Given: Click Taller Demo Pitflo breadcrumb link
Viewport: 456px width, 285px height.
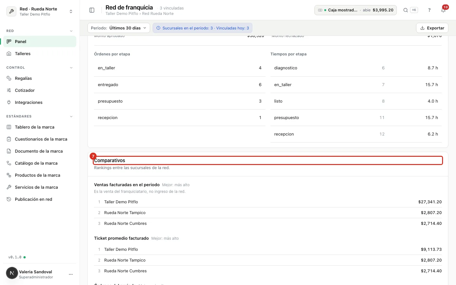Looking at the screenshot, I should [x=122, y=14].
